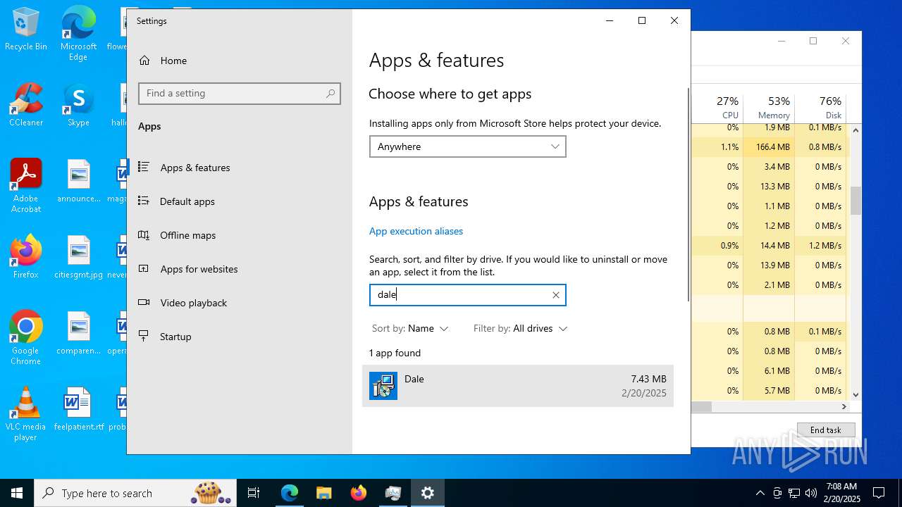
Task: Sort Task Manager by Memory column
Action: (769, 107)
